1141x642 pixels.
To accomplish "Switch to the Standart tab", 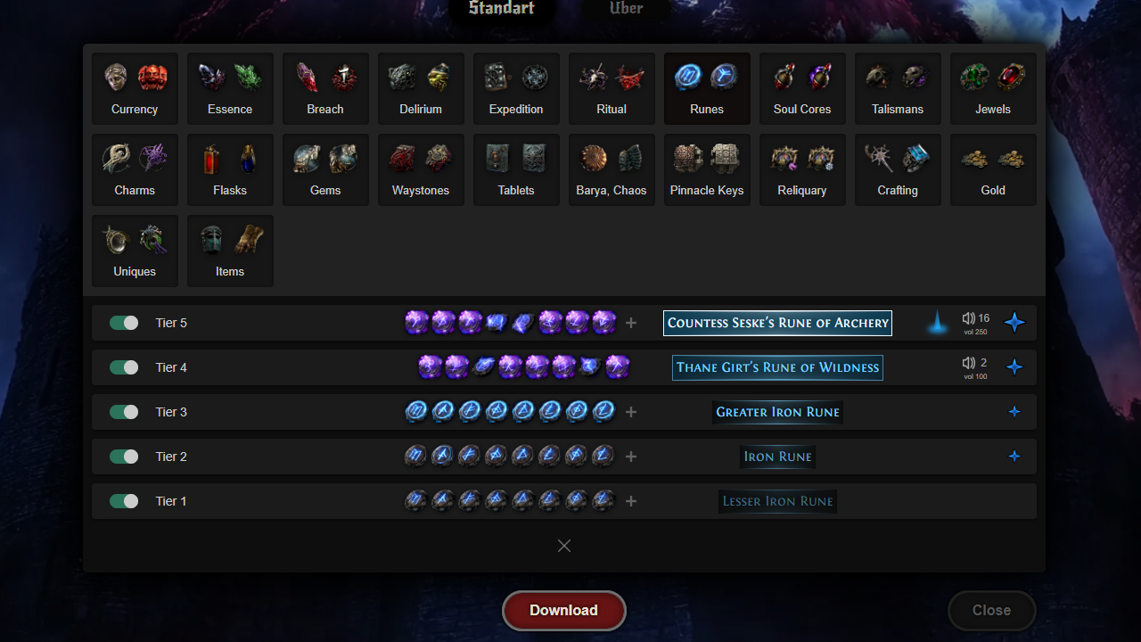I will 502,9.
